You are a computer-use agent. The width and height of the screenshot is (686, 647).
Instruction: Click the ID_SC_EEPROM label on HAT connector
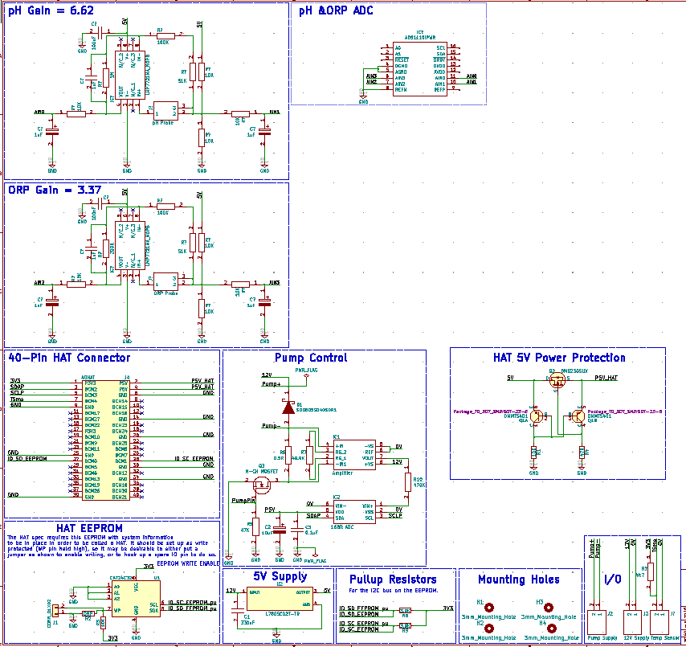[194, 458]
